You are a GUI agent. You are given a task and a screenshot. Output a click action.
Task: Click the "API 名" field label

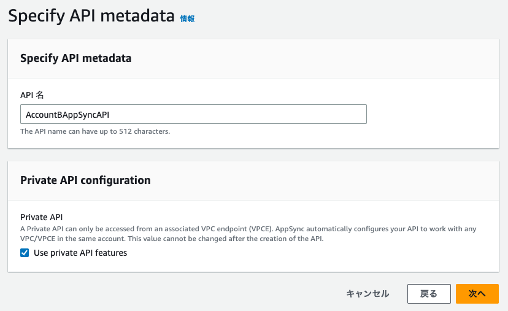tap(32, 95)
